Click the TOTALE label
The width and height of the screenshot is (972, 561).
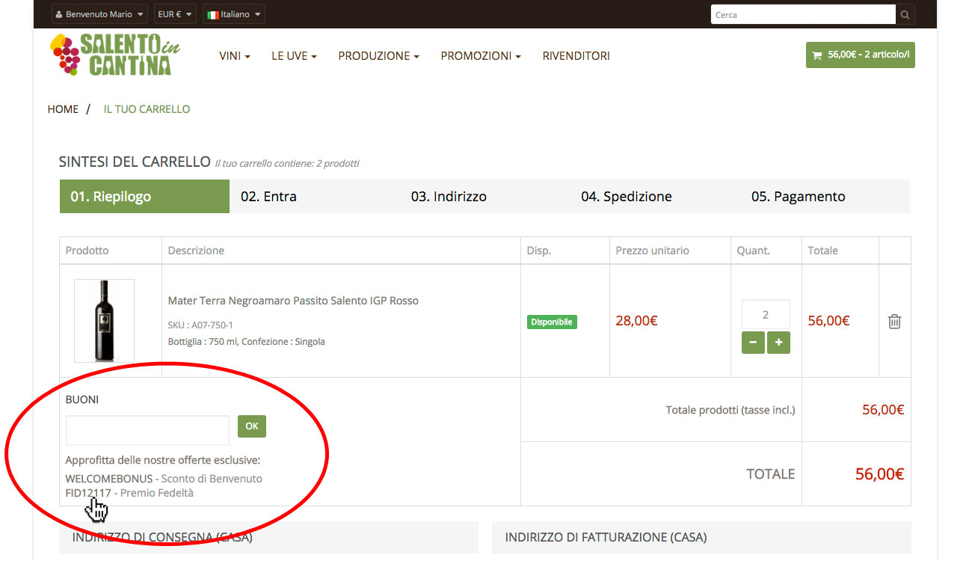pos(771,474)
